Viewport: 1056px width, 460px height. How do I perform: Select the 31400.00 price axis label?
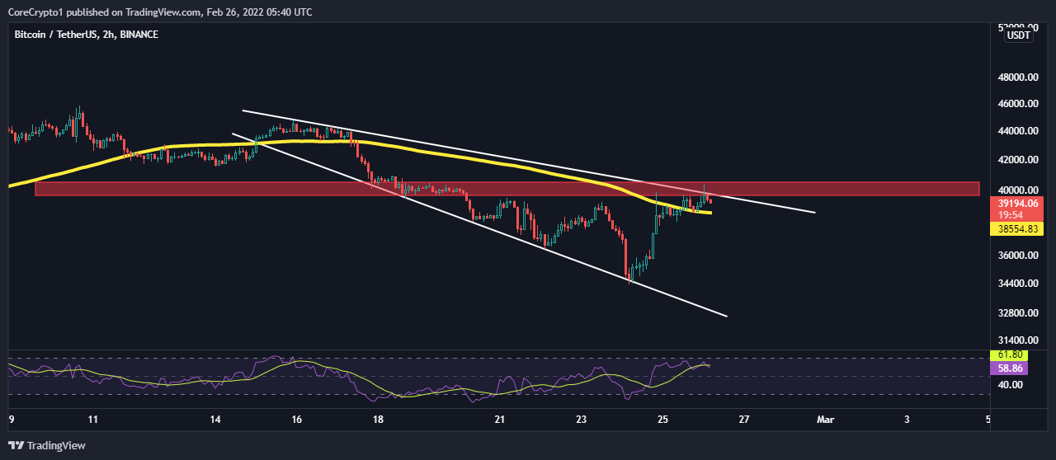(1018, 340)
